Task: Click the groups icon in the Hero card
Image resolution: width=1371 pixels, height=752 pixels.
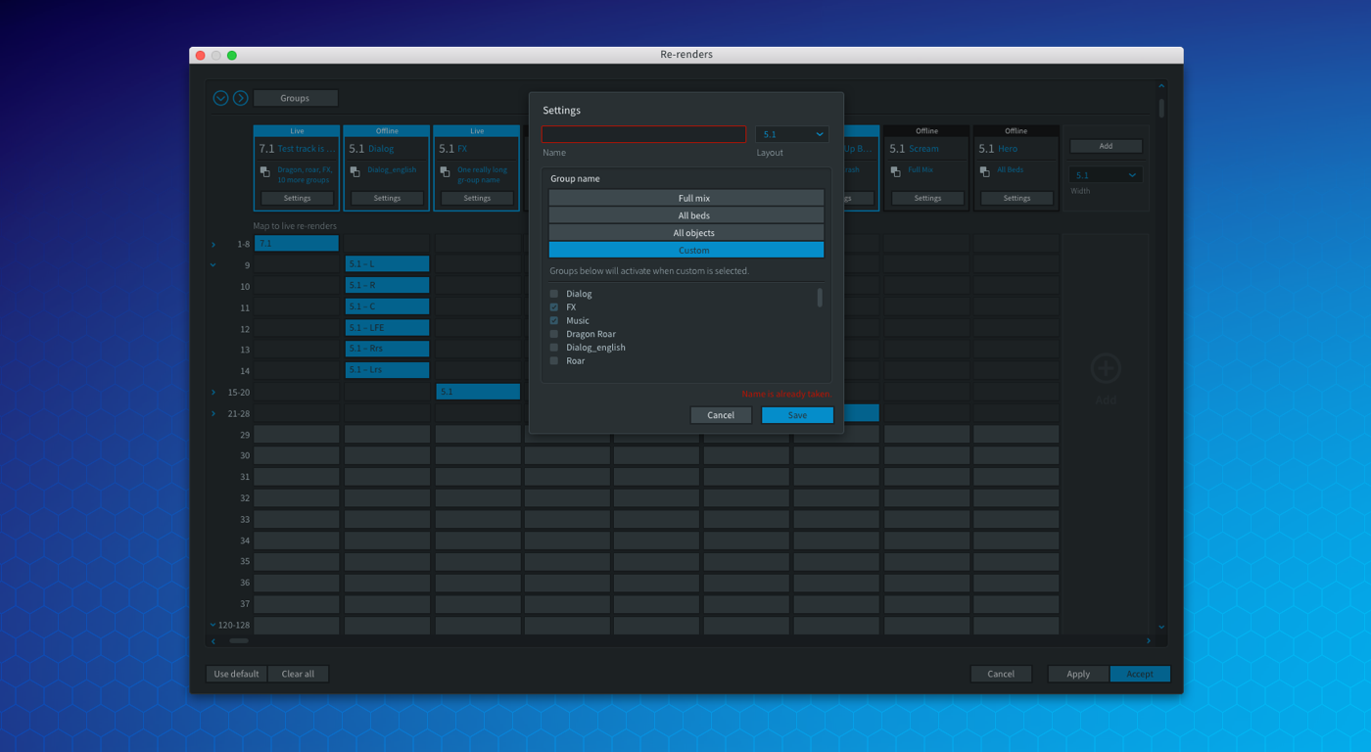Action: click(984, 172)
